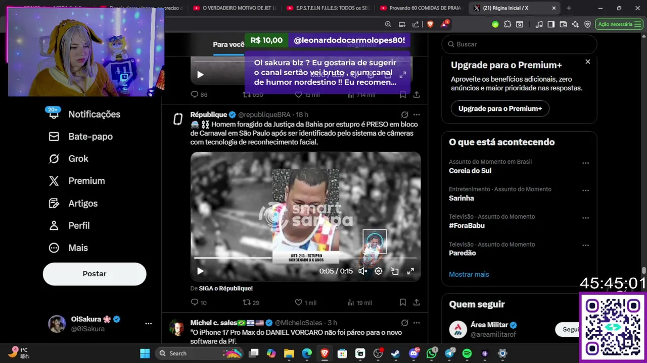Open OiSakura account options menu
Image resolution: width=647 pixels, height=363 pixels.
(148, 324)
